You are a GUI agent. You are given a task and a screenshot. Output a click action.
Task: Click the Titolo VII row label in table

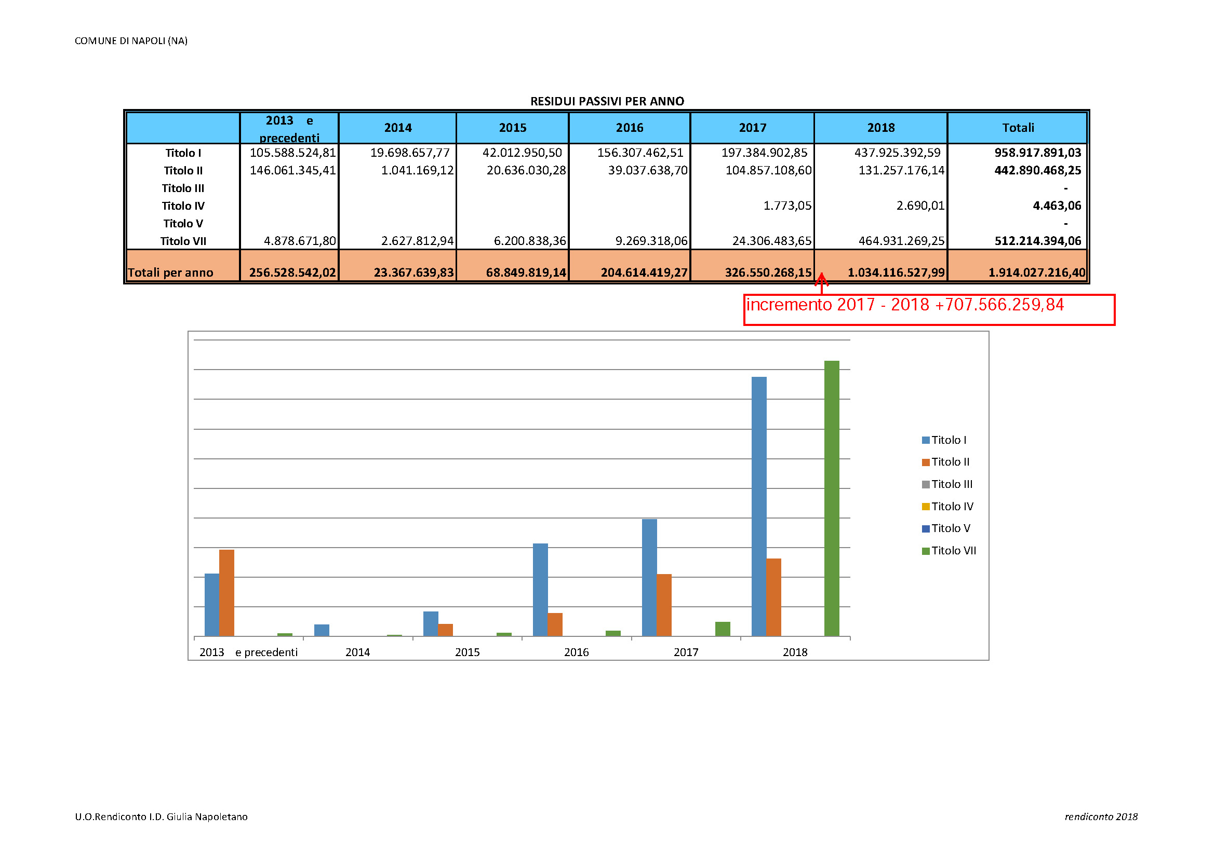tap(183, 241)
